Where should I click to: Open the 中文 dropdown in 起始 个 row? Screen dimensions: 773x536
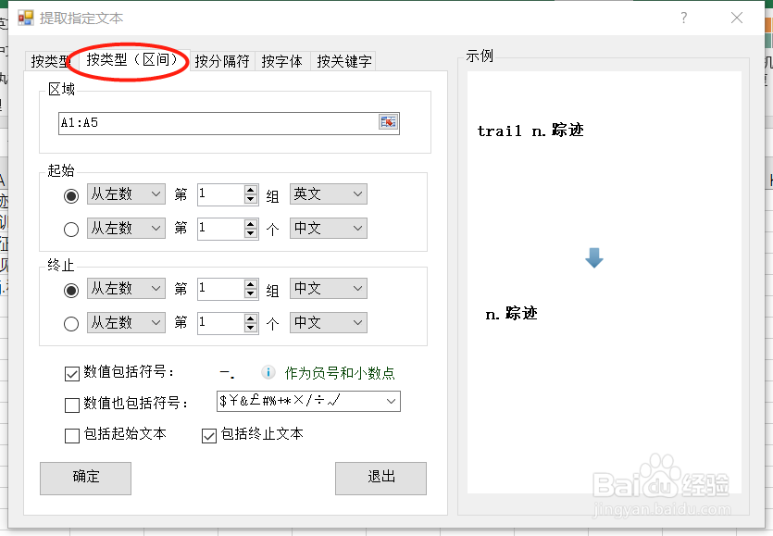[x=329, y=229]
